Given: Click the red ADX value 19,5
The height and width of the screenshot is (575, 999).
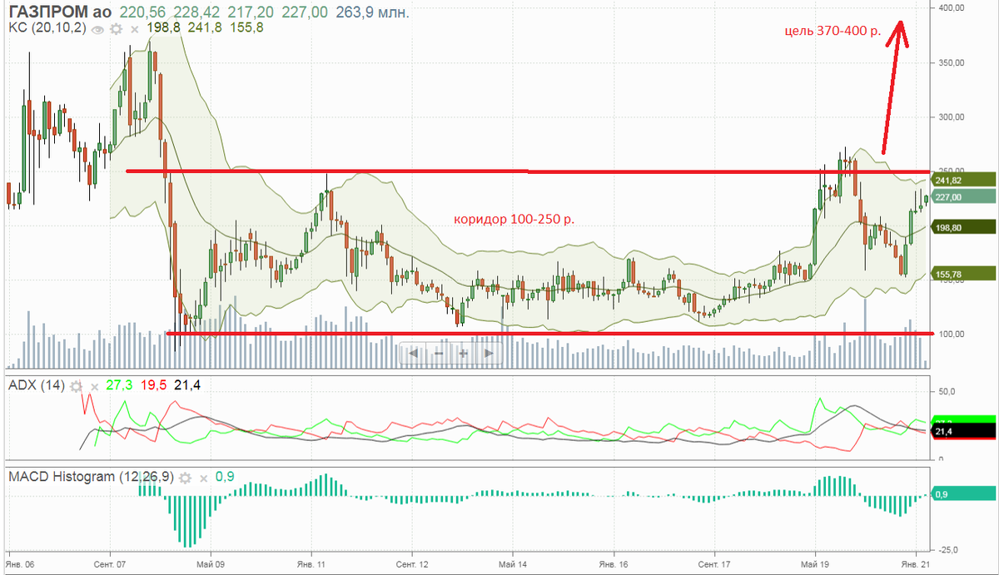Looking at the screenshot, I should [154, 385].
